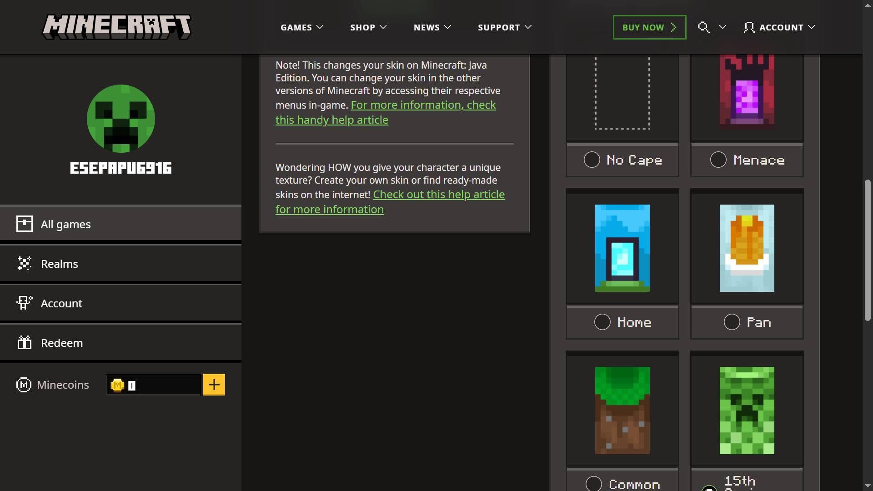Viewport: 873px width, 491px height.
Task: Open the SHOP menu
Action: point(368,27)
